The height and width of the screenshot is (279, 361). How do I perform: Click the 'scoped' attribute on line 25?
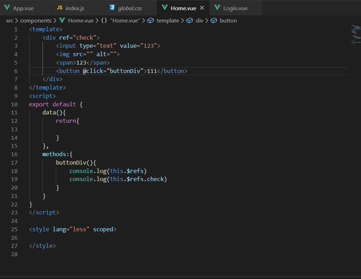(x=103, y=230)
